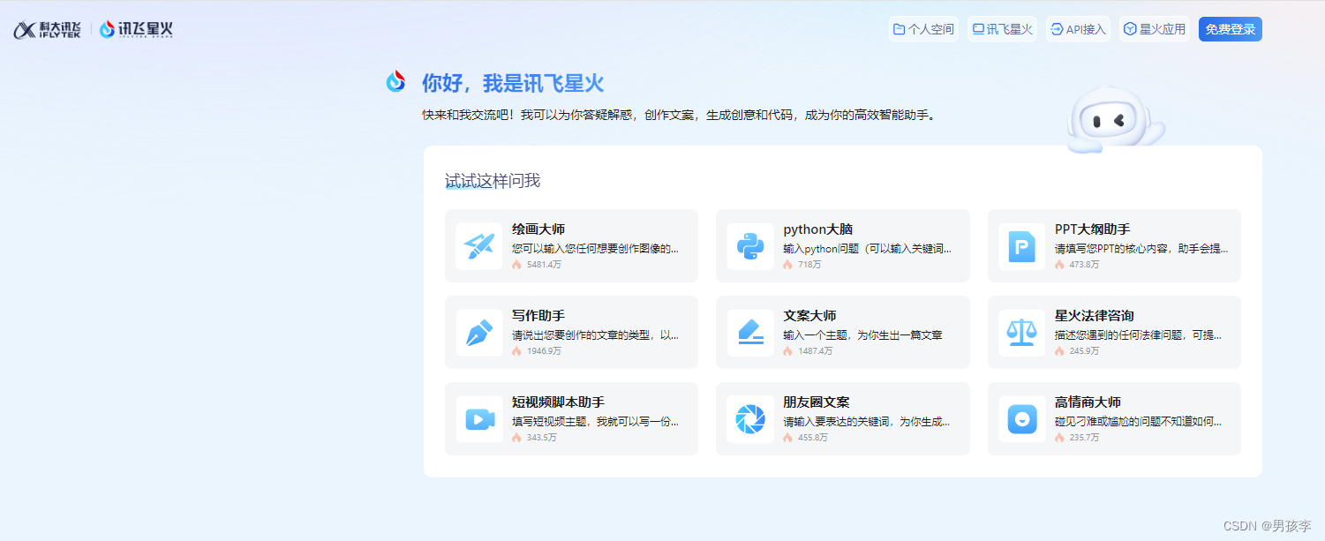Select the 星火法律咨询 card title
This screenshot has height=541, width=1325.
pos(1095,316)
